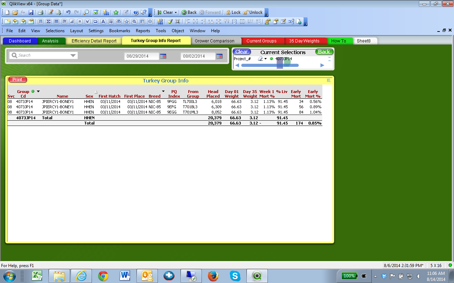The height and width of the screenshot is (283, 454).
Task: Expand the Clear toolbar dropdown arrow
Action: (x=176, y=12)
